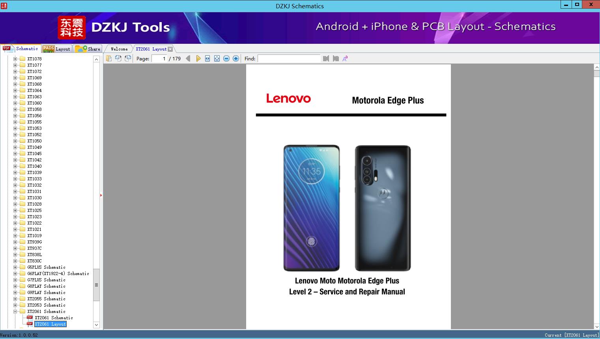Toggle match case search icon
600x339 pixels.
pos(345,58)
